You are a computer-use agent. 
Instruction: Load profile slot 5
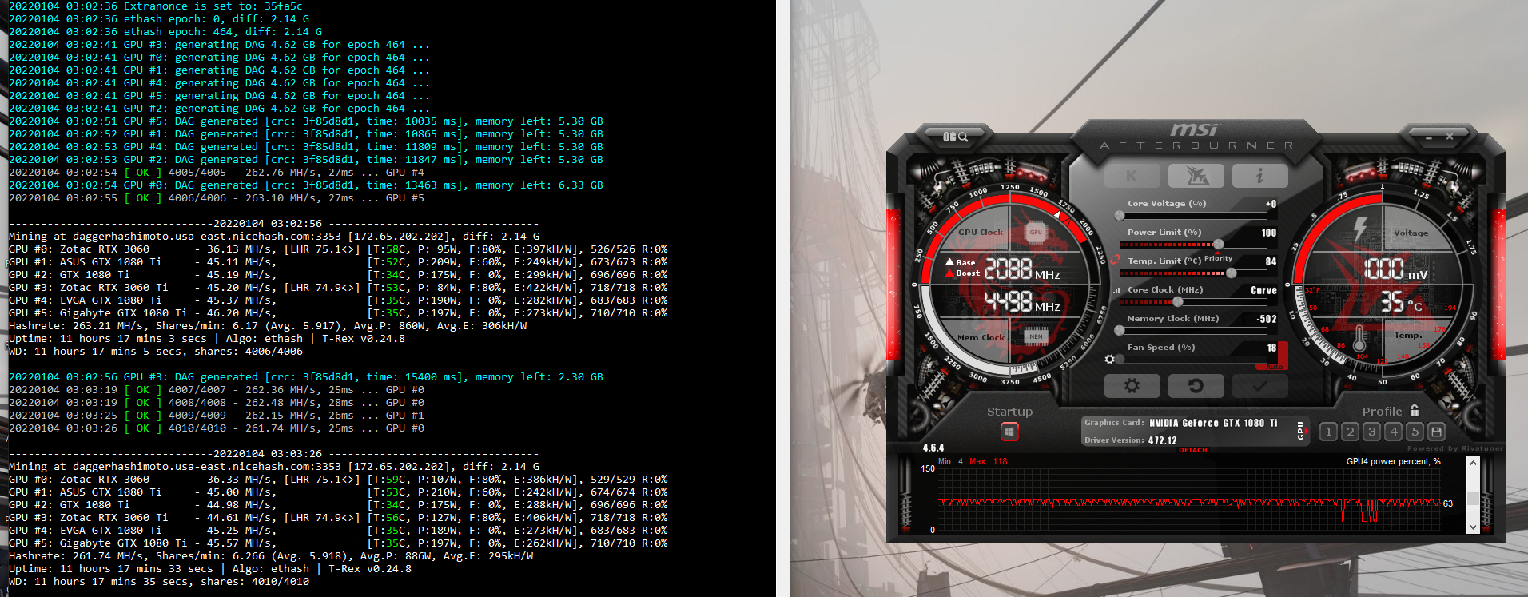(x=1415, y=432)
